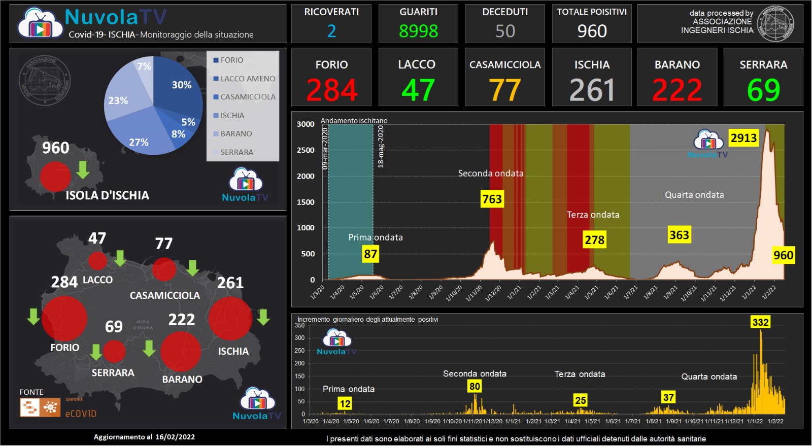812x446 pixels.
Task: Click green arrow next to Lacco's 47
Action: click(x=120, y=258)
